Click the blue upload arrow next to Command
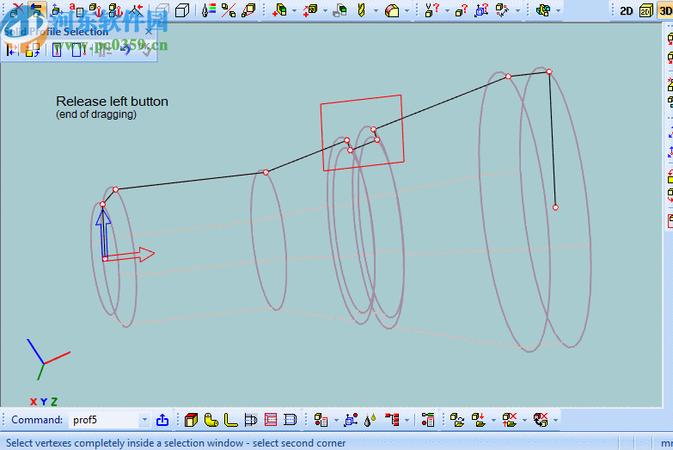Screen dimensions: 673x450 coord(162,420)
